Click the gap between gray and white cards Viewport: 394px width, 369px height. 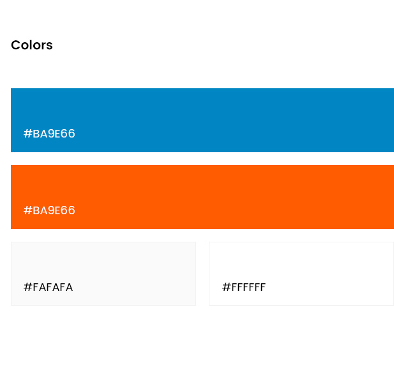point(202,274)
